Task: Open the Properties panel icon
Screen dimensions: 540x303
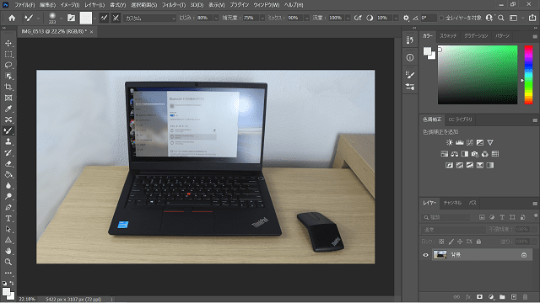Action: 410,58
